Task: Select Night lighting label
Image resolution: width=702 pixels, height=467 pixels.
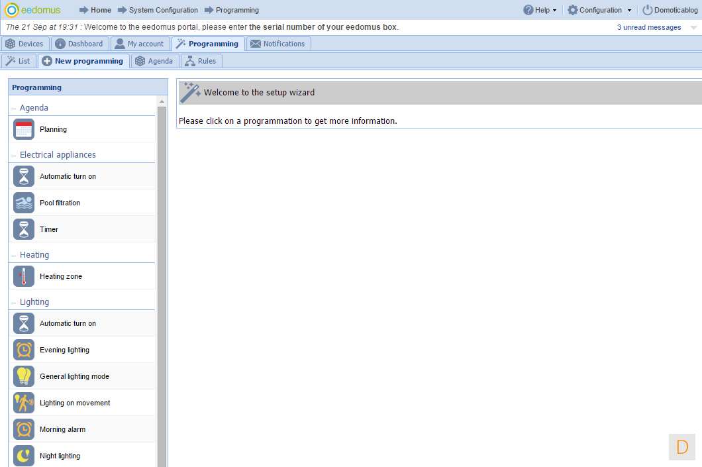Action: tap(60, 455)
